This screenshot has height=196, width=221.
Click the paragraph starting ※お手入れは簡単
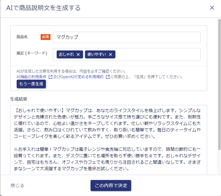[107, 159]
